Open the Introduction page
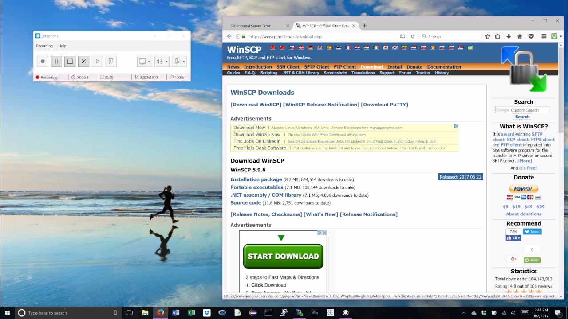 (x=258, y=67)
